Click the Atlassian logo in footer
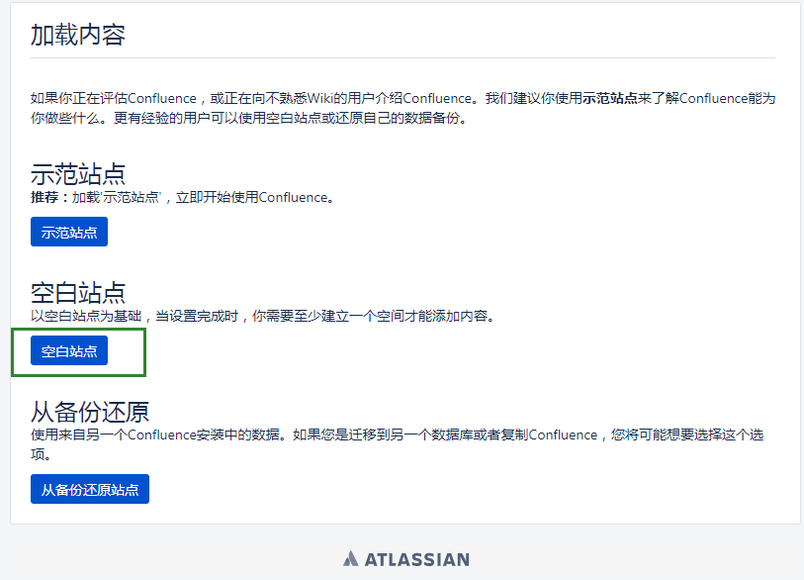Image resolution: width=804 pixels, height=580 pixels. (406, 559)
